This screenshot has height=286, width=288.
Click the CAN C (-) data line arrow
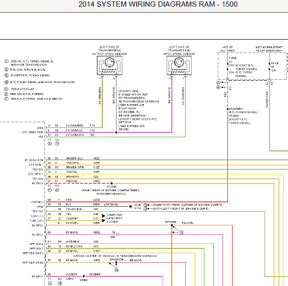(x=104, y=216)
